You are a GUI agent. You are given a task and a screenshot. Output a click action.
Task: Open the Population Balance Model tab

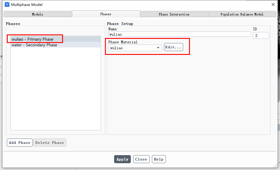point(242,14)
